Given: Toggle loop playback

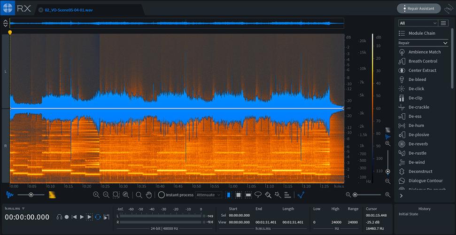Looking at the screenshot, I should click(x=98, y=217).
